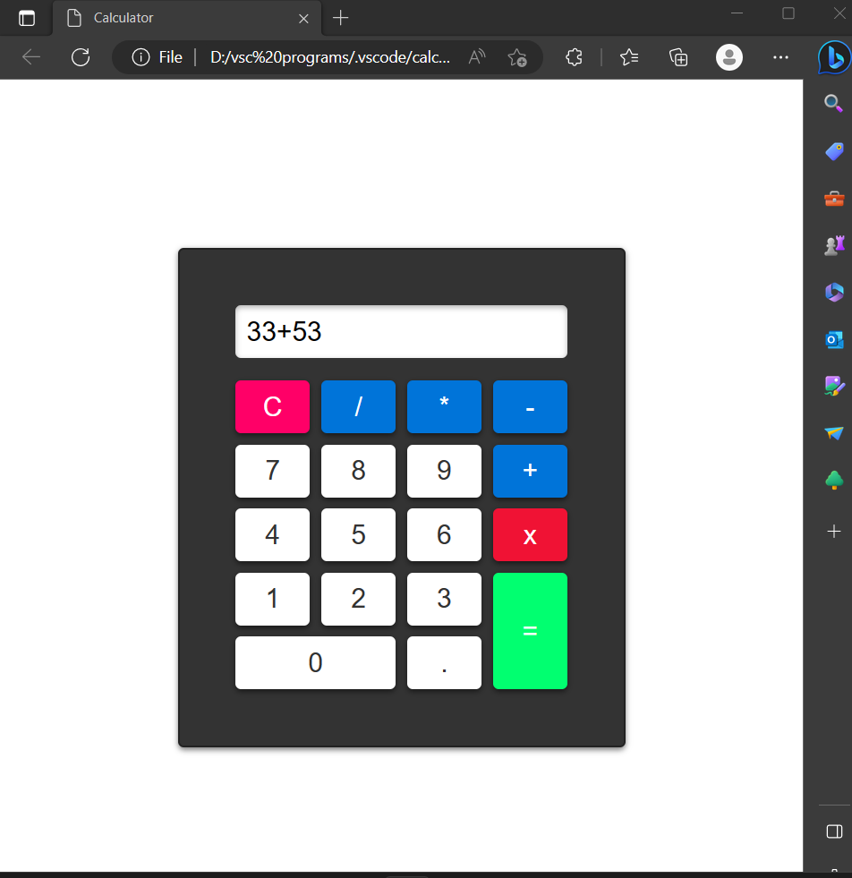
Task: Tap the number 5 key
Action: coord(358,534)
